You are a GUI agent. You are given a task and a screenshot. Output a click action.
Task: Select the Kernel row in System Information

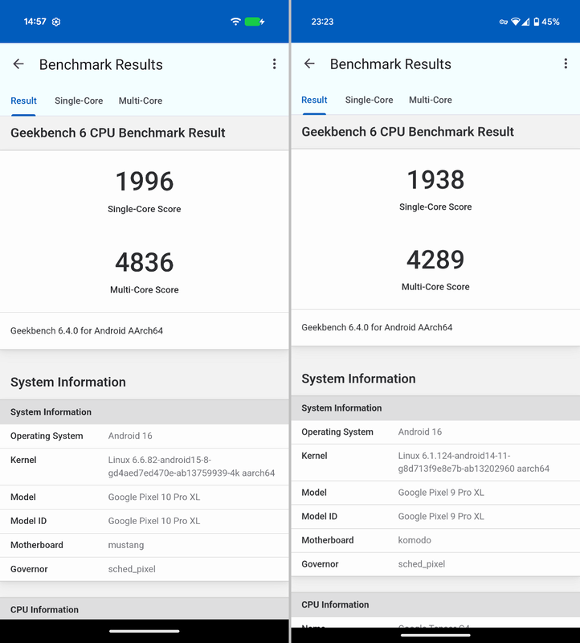pyautogui.click(x=145, y=465)
